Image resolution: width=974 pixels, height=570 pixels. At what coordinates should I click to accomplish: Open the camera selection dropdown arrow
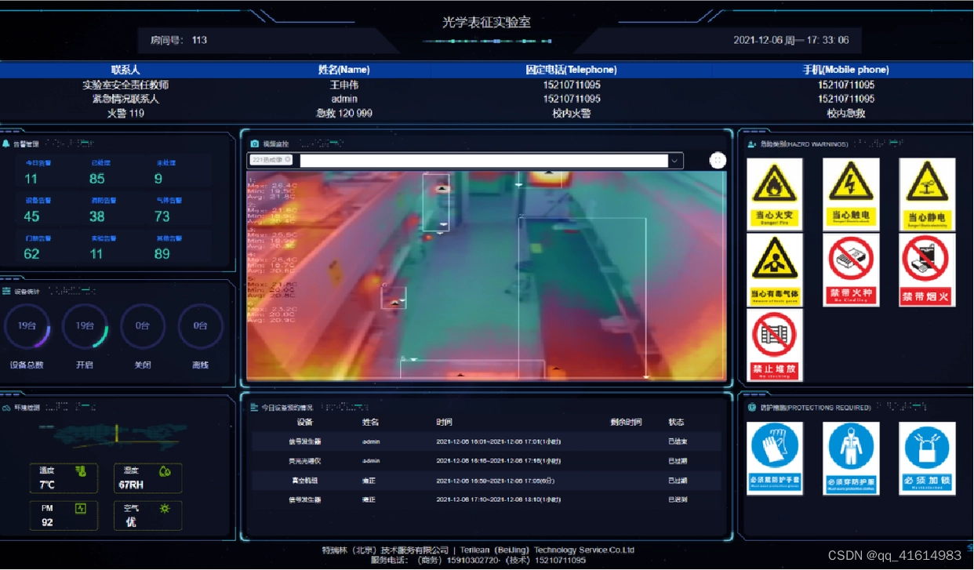pos(674,161)
